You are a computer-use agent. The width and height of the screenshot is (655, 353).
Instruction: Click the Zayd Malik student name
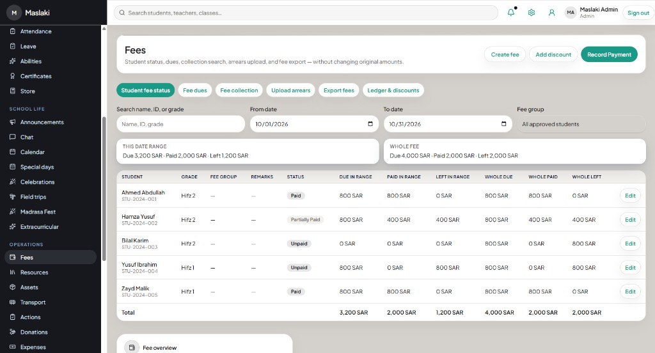click(x=136, y=288)
